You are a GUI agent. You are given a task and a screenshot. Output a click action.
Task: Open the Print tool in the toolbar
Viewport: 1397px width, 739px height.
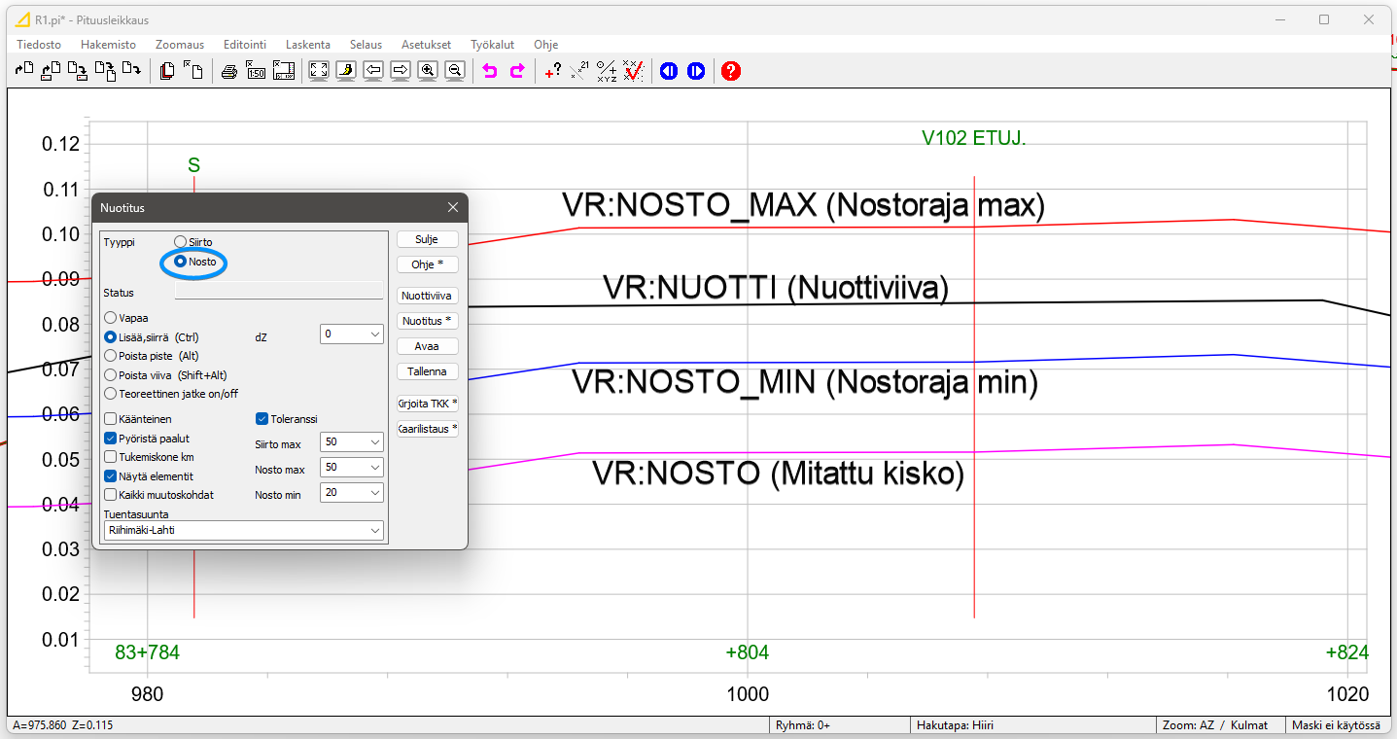tap(229, 70)
